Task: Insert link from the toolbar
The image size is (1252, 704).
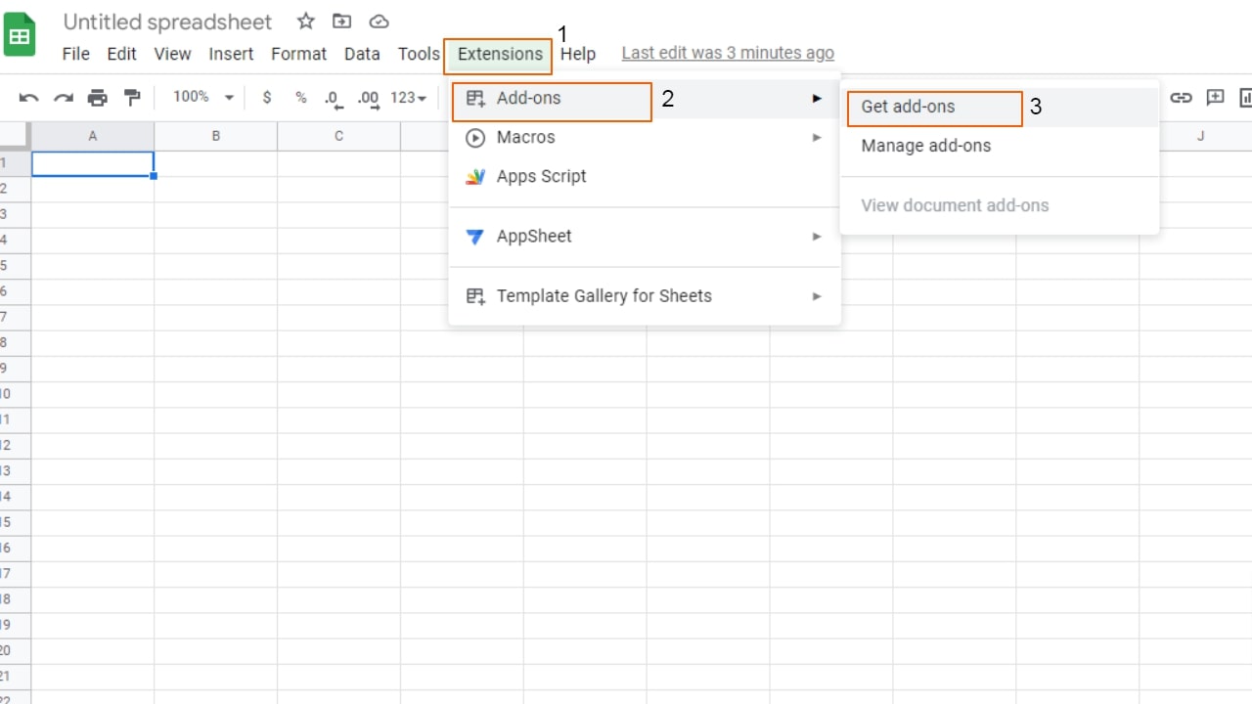Action: click(1182, 98)
